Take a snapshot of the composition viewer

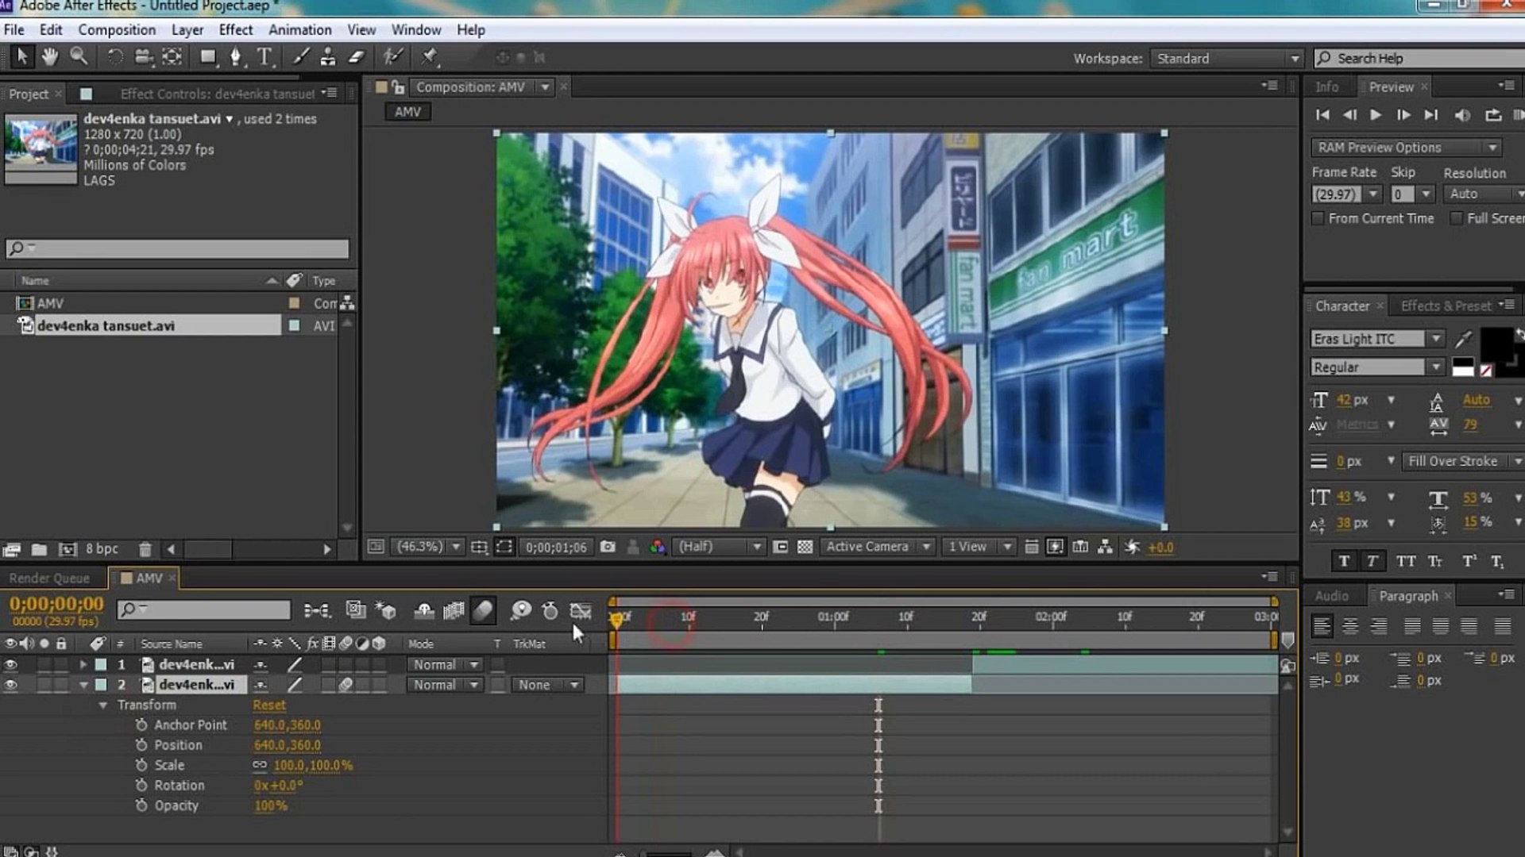pos(608,546)
